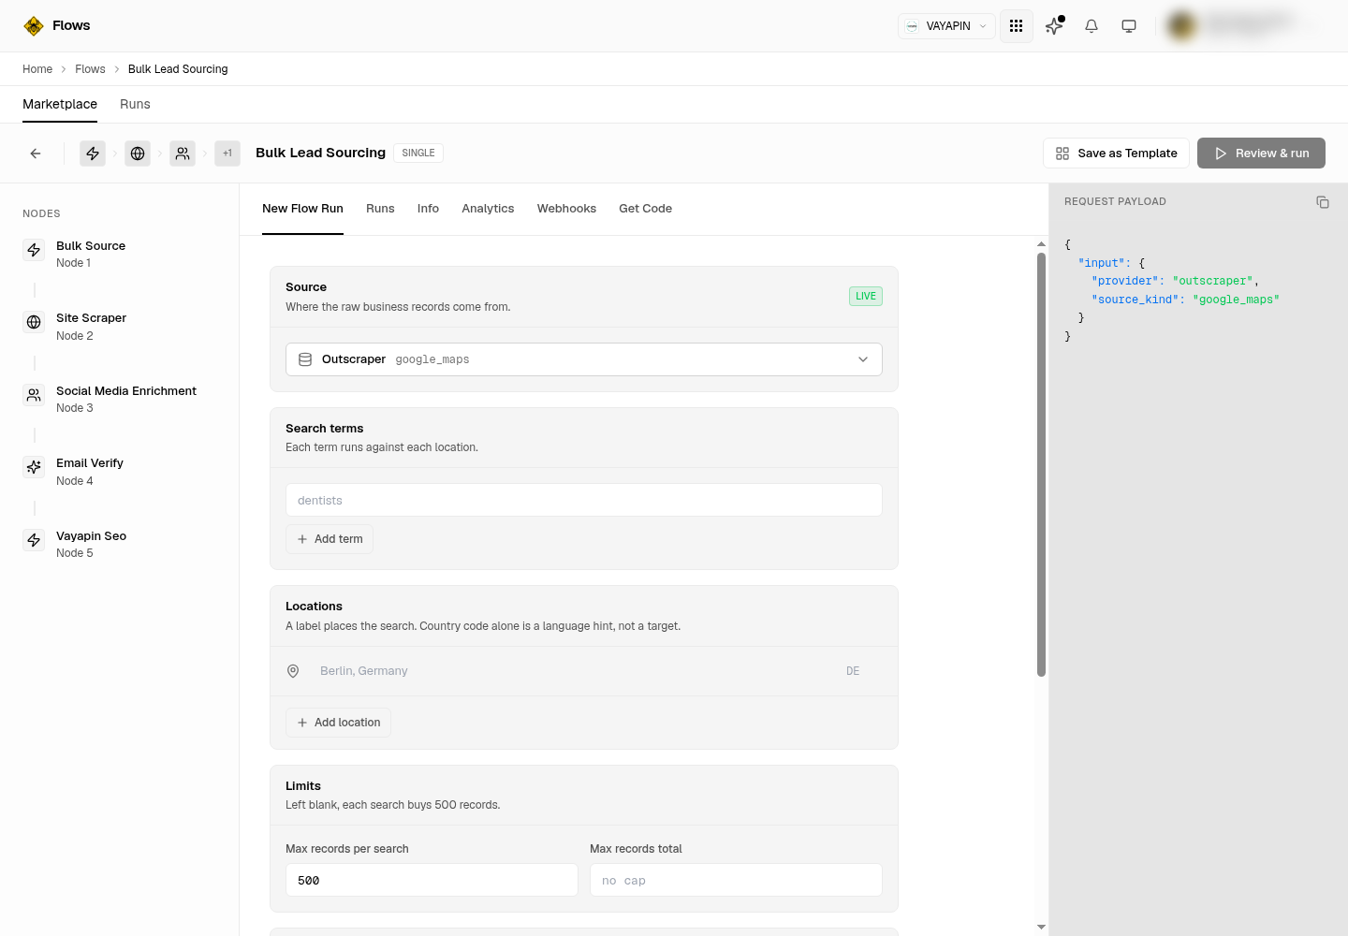The height and width of the screenshot is (936, 1348).
Task: Open the apps grid menu
Action: [x=1016, y=26]
